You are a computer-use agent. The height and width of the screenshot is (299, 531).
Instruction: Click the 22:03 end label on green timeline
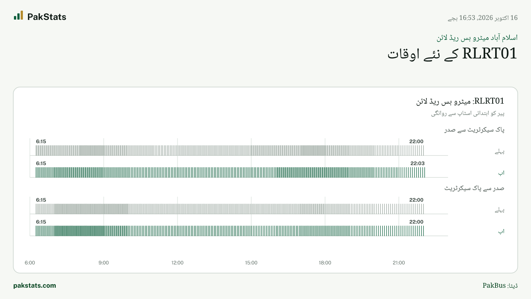(x=417, y=163)
